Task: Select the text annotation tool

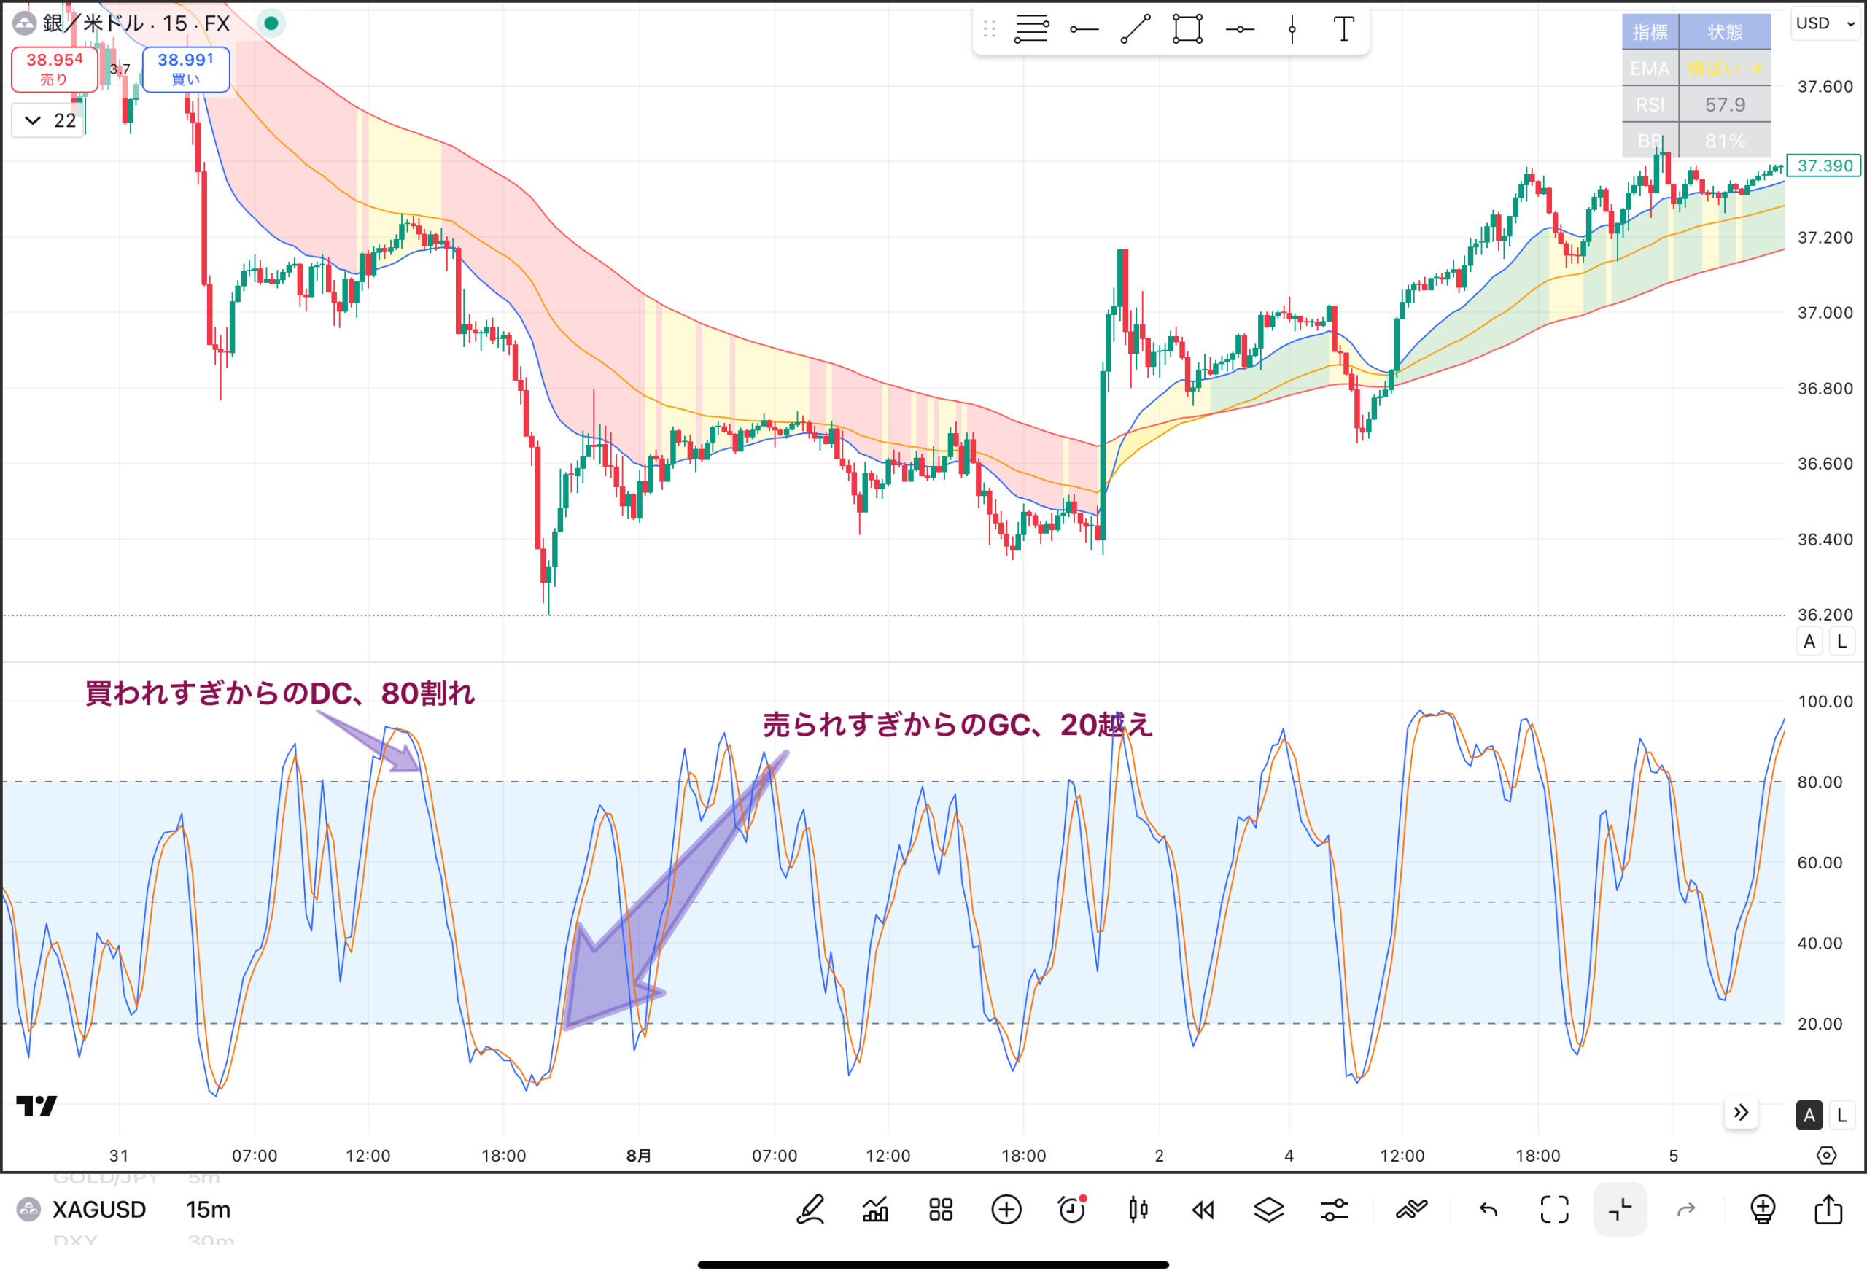Action: (1343, 30)
